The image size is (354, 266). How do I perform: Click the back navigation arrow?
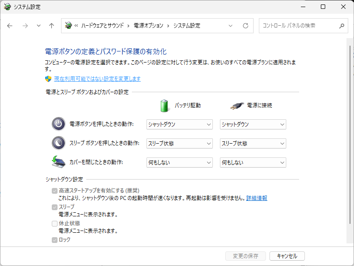[x=10, y=26]
